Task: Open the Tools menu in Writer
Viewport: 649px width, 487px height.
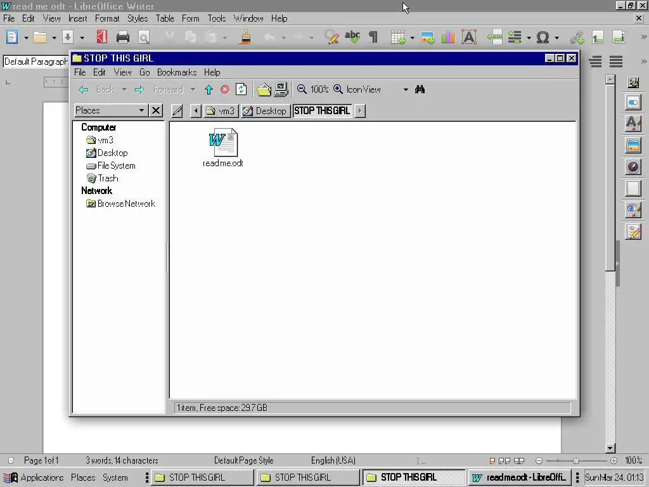Action: [x=217, y=18]
